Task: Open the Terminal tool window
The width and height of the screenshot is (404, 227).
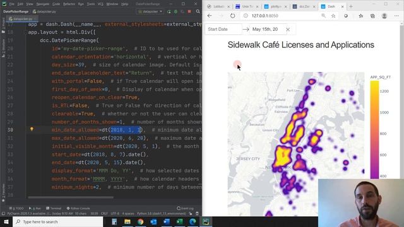Action: [x=54, y=208]
